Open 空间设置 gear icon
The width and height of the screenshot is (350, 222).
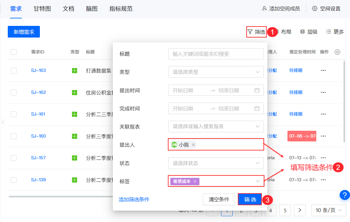click(x=314, y=8)
